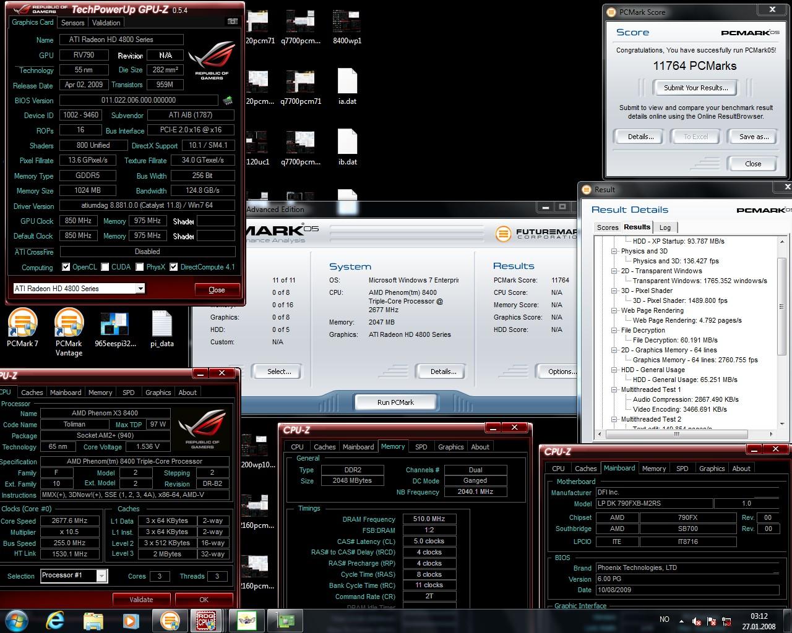Show hidden tray icons arrow
The width and height of the screenshot is (792, 633).
[x=682, y=621]
